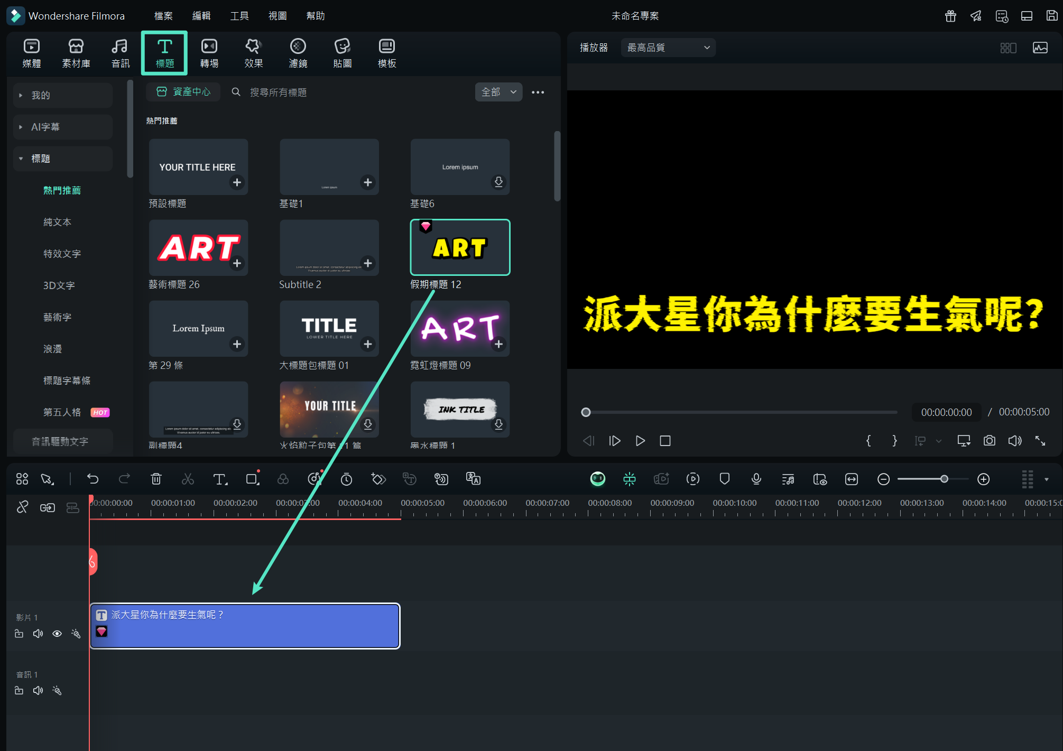Image resolution: width=1063 pixels, height=751 pixels.
Task: Play the preview
Action: 640,441
